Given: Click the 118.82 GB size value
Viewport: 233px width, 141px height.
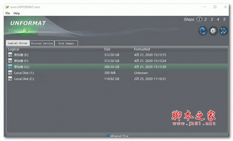Looking at the screenshot, I should click(112, 79).
